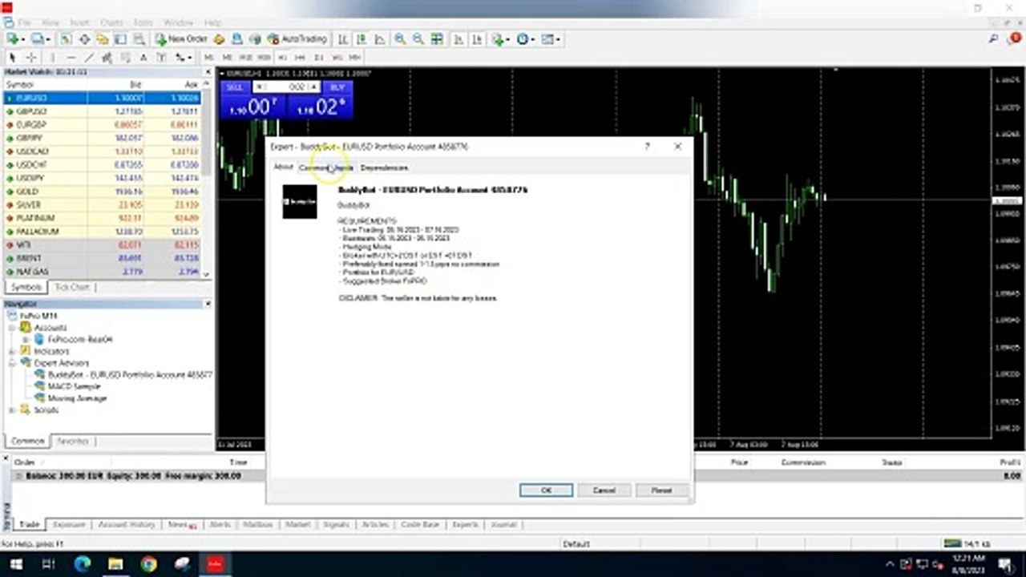Open the Experts terminal tab

[x=465, y=524]
